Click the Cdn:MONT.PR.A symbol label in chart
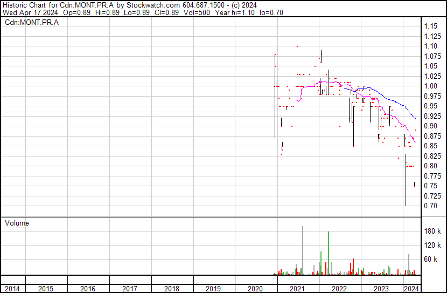This screenshot has height=293, width=447. click(x=32, y=22)
